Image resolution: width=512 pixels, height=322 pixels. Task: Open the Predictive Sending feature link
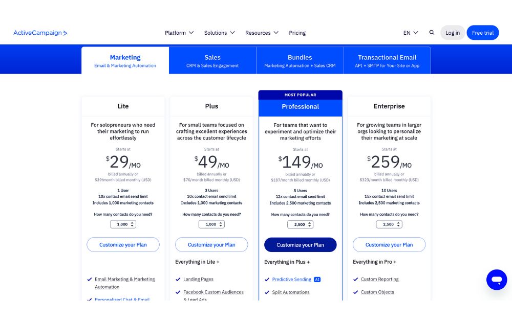coord(292,280)
